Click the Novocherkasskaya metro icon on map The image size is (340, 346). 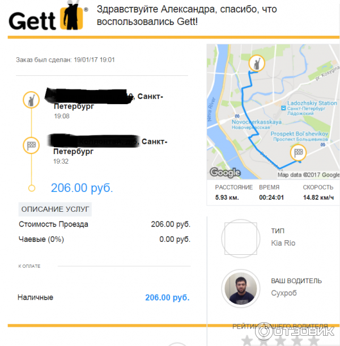[x=237, y=116]
